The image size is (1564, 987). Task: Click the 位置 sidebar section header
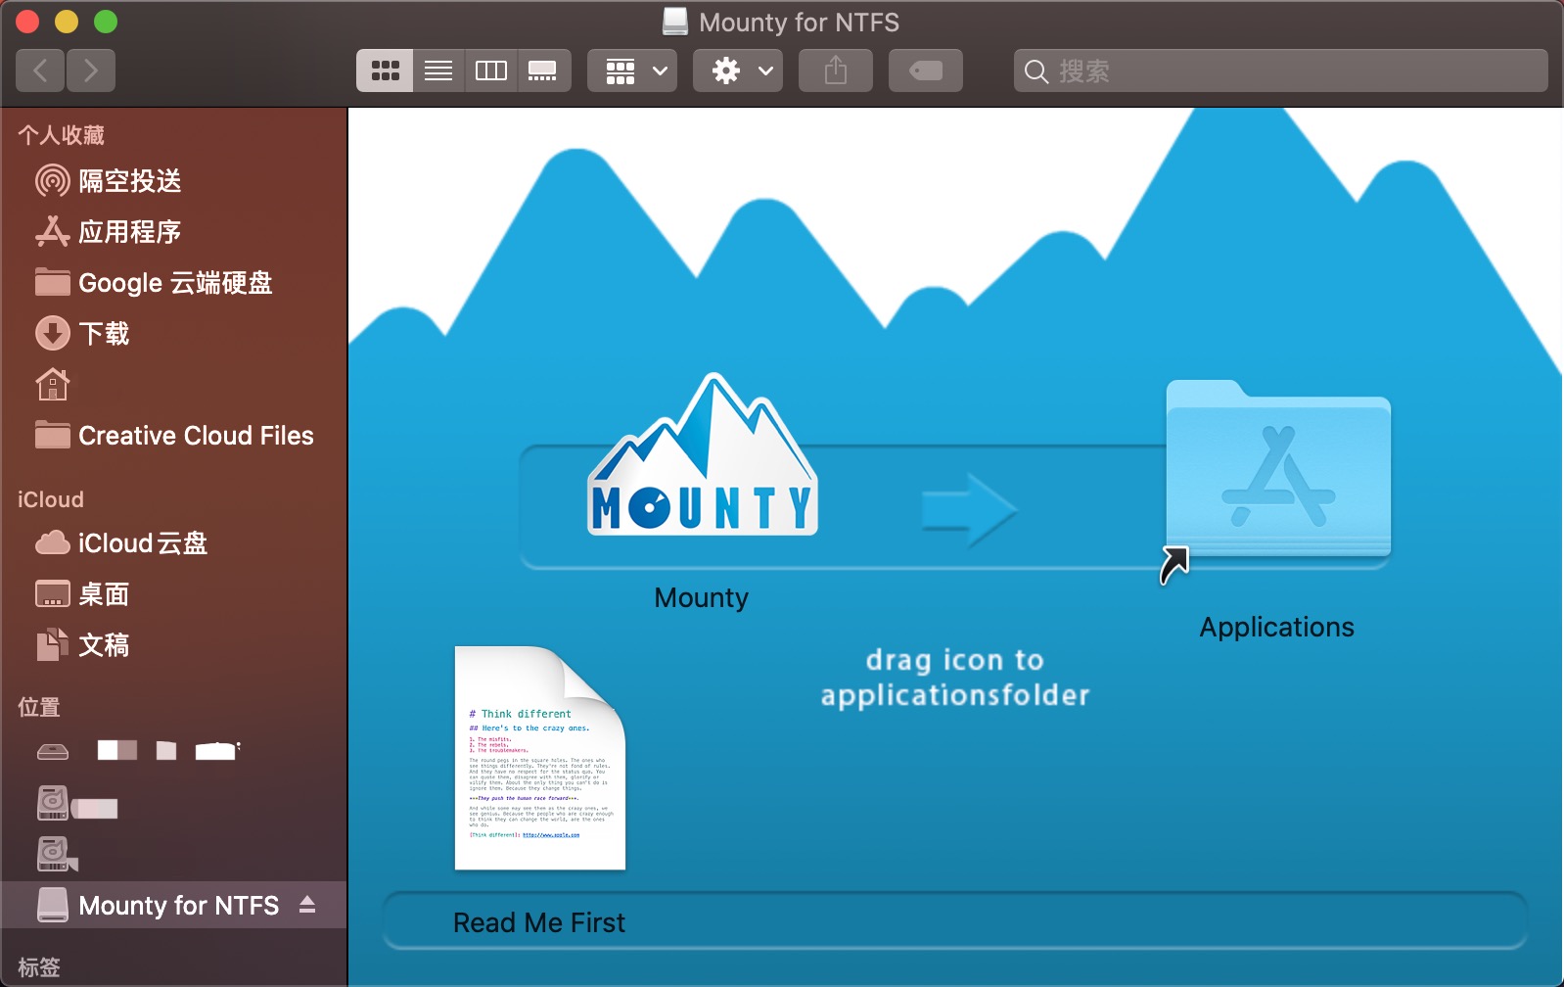pyautogui.click(x=39, y=707)
